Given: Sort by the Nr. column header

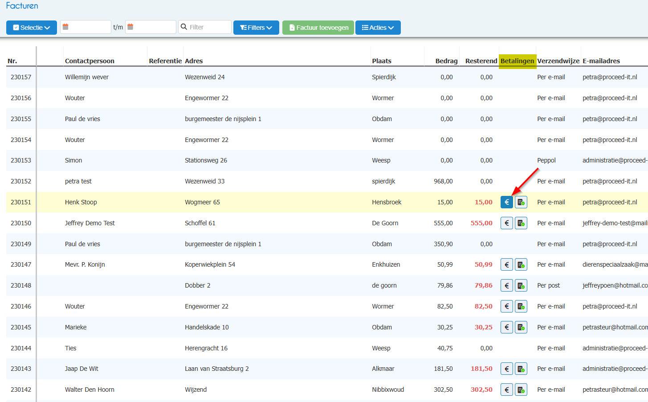Looking at the screenshot, I should tap(12, 61).
